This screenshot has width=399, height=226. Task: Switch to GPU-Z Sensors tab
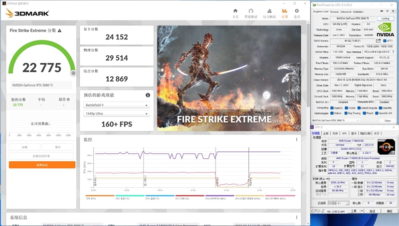point(334,11)
